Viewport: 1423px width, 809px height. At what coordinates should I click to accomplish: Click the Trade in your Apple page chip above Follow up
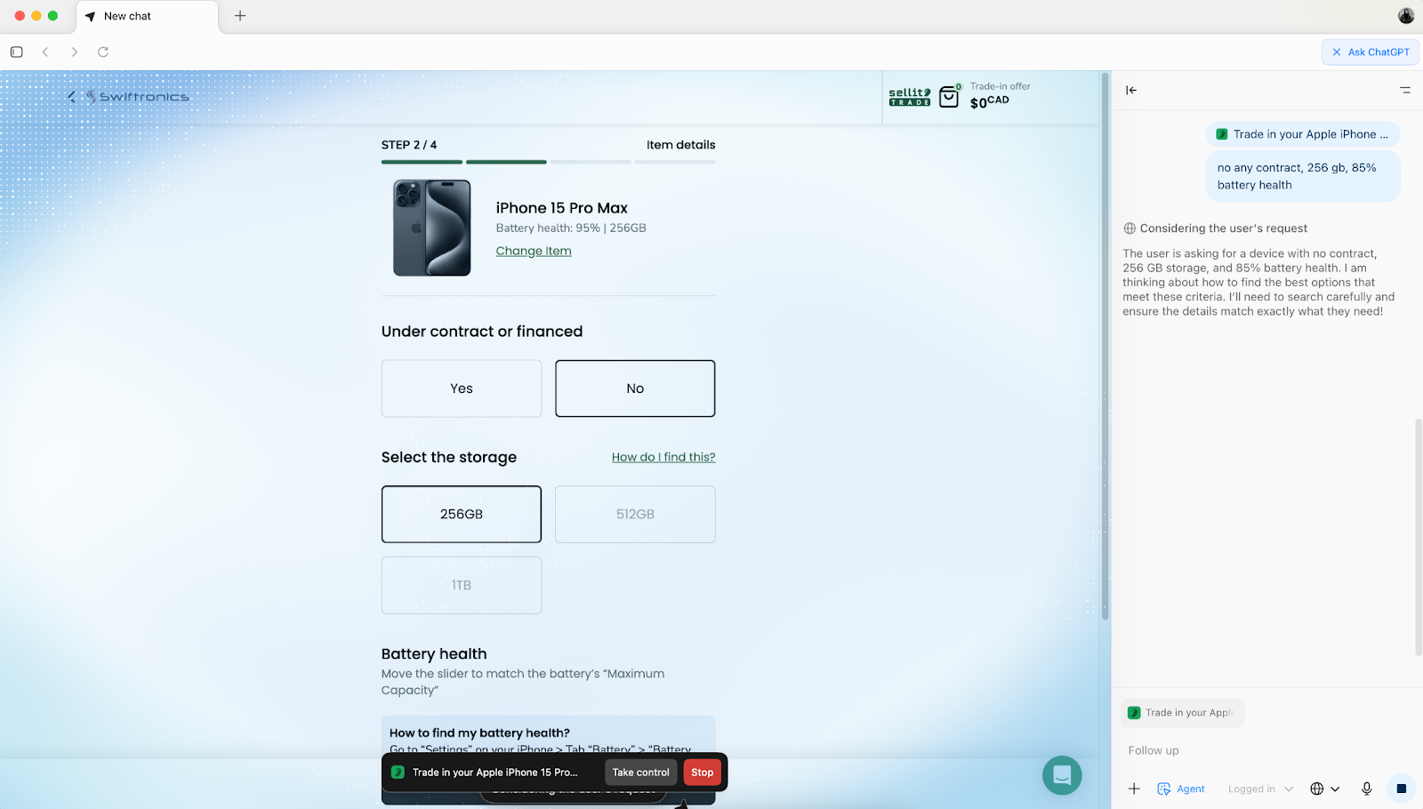pyautogui.click(x=1182, y=713)
